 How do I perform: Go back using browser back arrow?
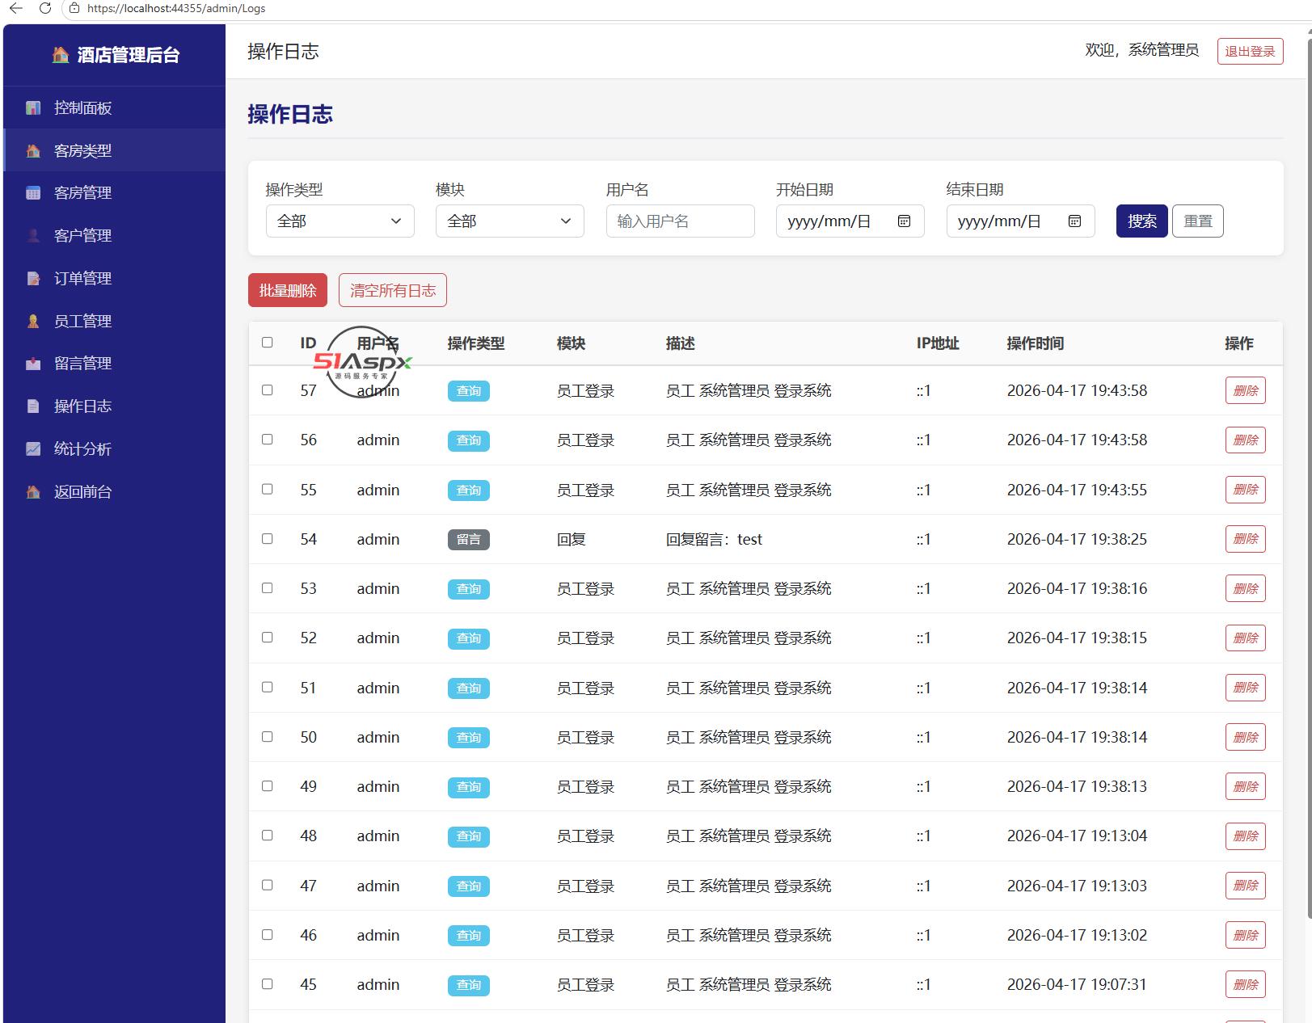coord(15,8)
